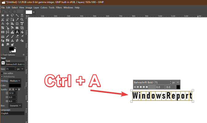Select the Text tool 'A' icon
Screen dimensions: 207x123
17,32
